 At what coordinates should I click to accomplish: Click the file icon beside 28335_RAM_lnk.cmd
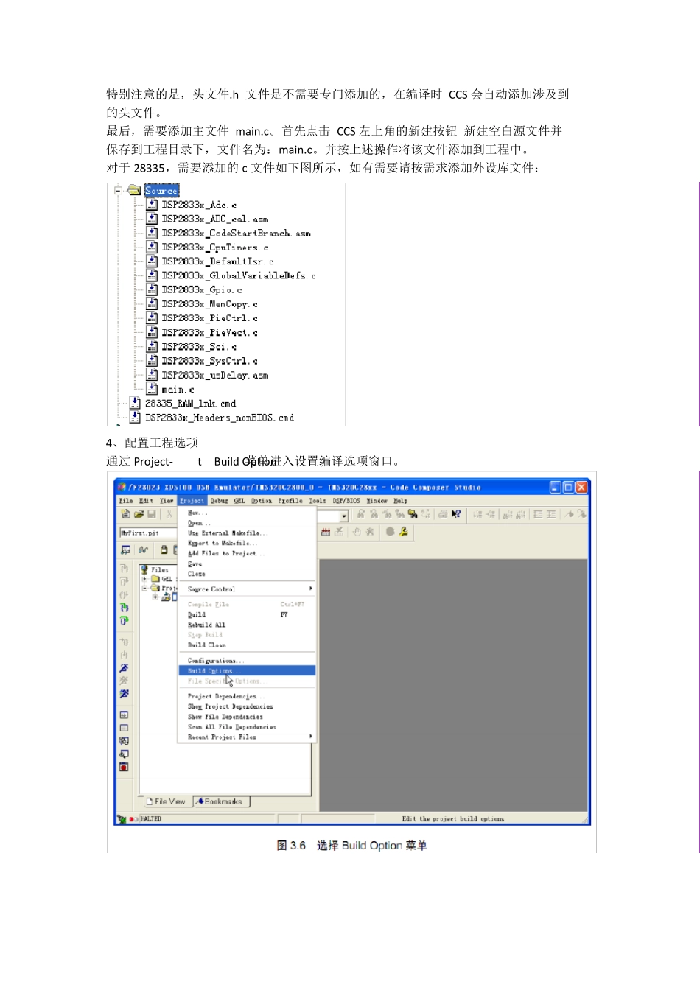pyautogui.click(x=135, y=403)
